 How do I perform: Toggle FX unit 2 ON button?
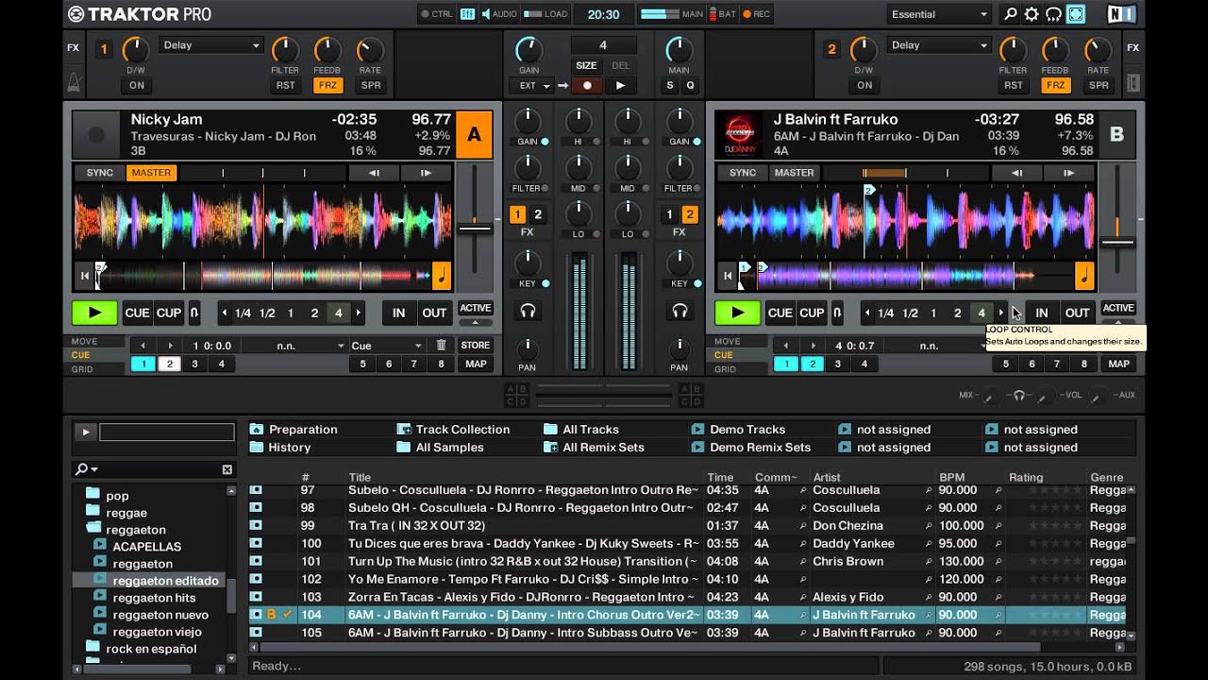tap(864, 85)
